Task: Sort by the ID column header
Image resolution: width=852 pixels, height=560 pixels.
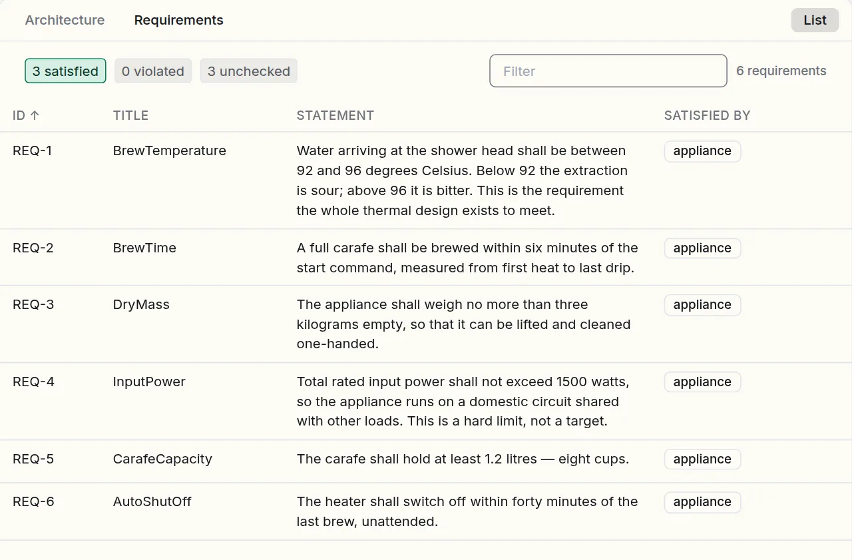Action: [x=26, y=115]
